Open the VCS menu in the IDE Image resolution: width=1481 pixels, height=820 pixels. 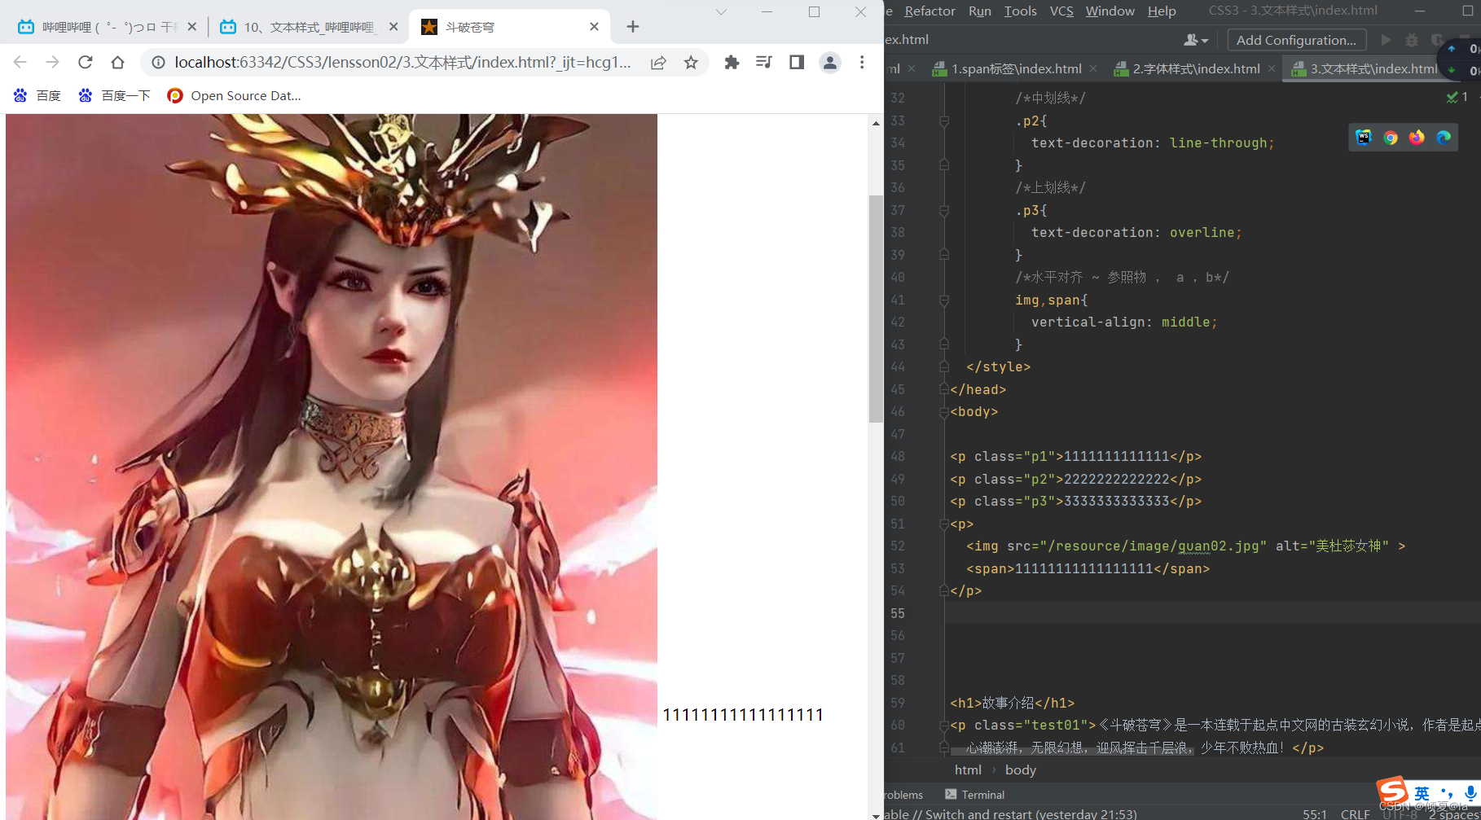[x=1061, y=11]
